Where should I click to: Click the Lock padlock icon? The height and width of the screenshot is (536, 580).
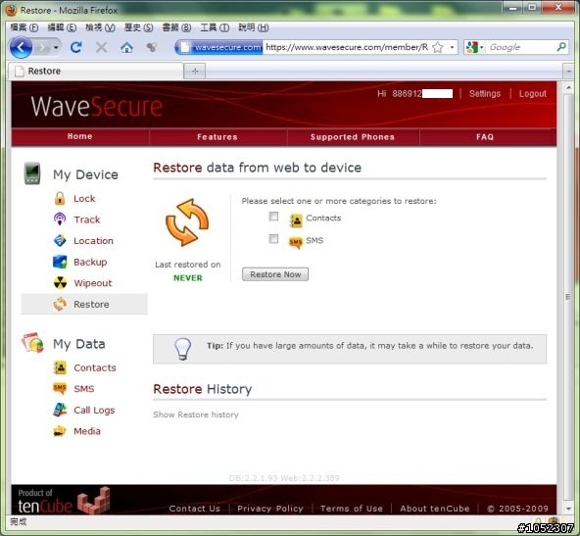click(60, 198)
